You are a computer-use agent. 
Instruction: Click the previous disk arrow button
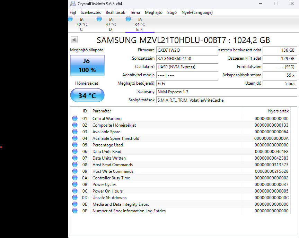click(x=74, y=40)
